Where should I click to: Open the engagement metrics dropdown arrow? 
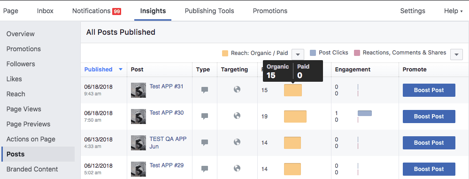(x=456, y=54)
